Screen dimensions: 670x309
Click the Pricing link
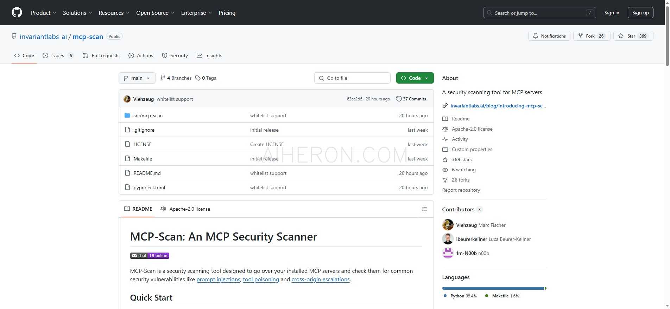(x=227, y=13)
